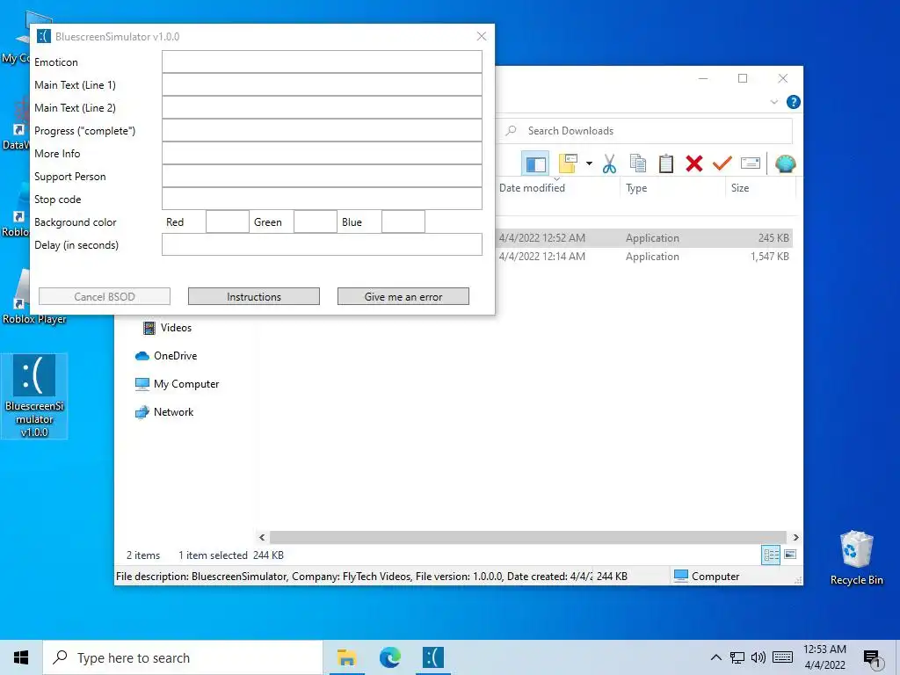This screenshot has height=675, width=900.
Task: Click the Emoticon text field
Action: click(322, 62)
